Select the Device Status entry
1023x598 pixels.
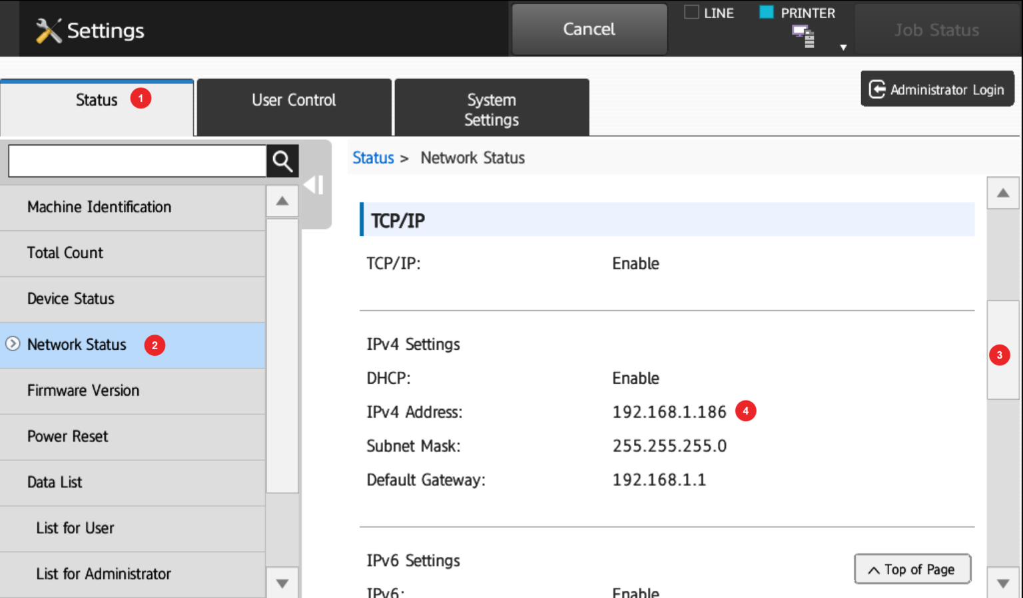(71, 299)
